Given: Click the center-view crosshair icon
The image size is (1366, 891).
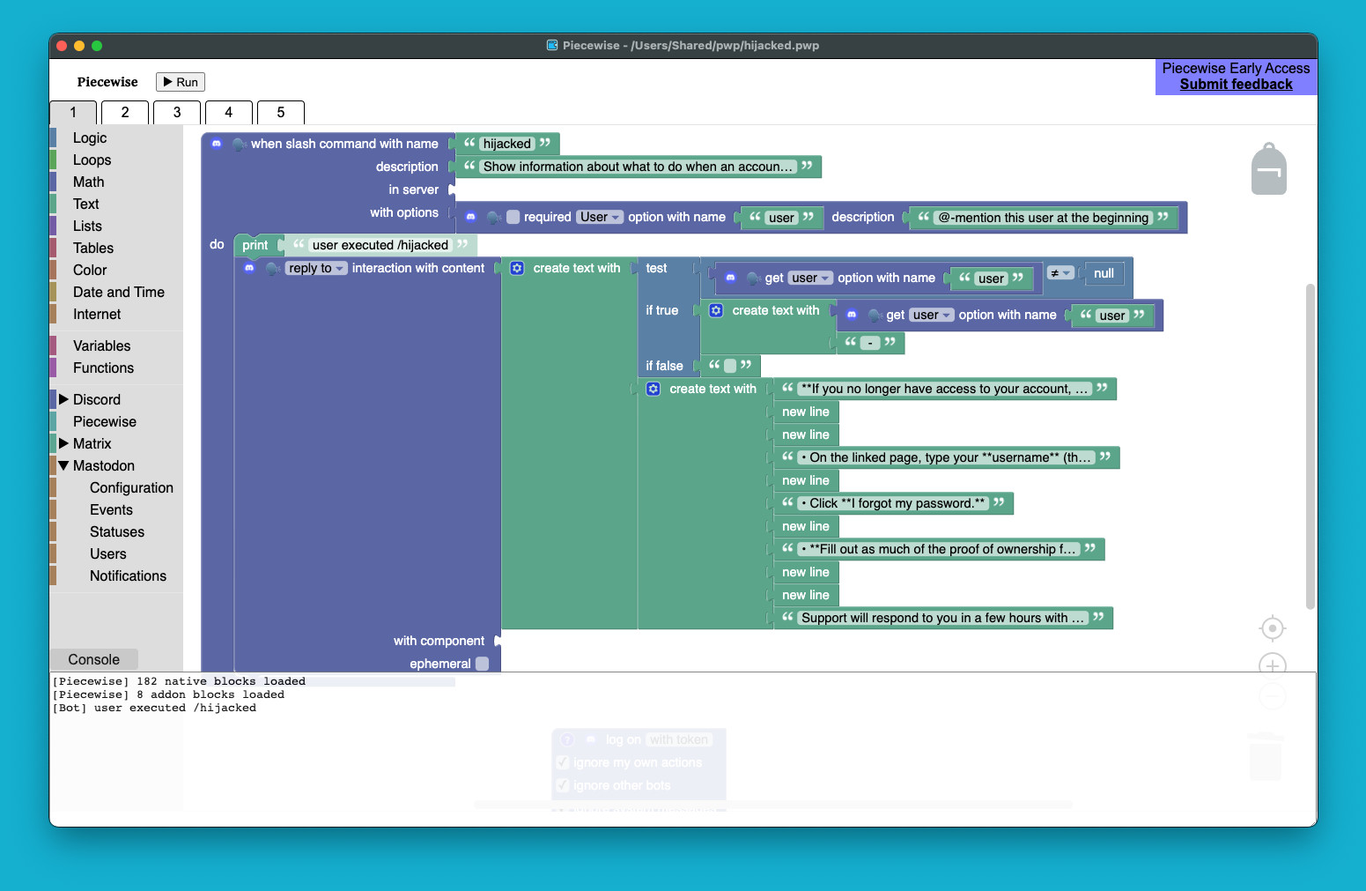Looking at the screenshot, I should pyautogui.click(x=1272, y=627).
